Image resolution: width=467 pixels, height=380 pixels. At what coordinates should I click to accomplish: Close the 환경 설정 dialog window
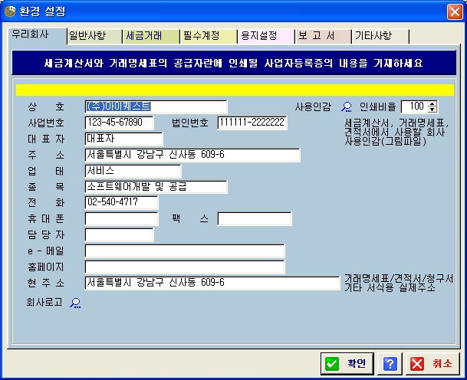coord(454,11)
